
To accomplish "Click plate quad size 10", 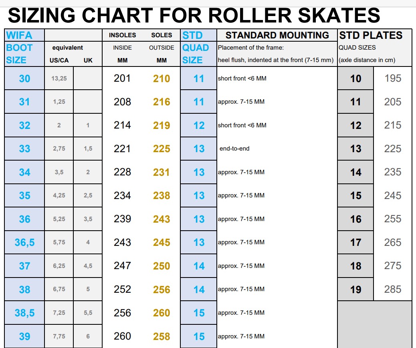I will click(x=355, y=78).
